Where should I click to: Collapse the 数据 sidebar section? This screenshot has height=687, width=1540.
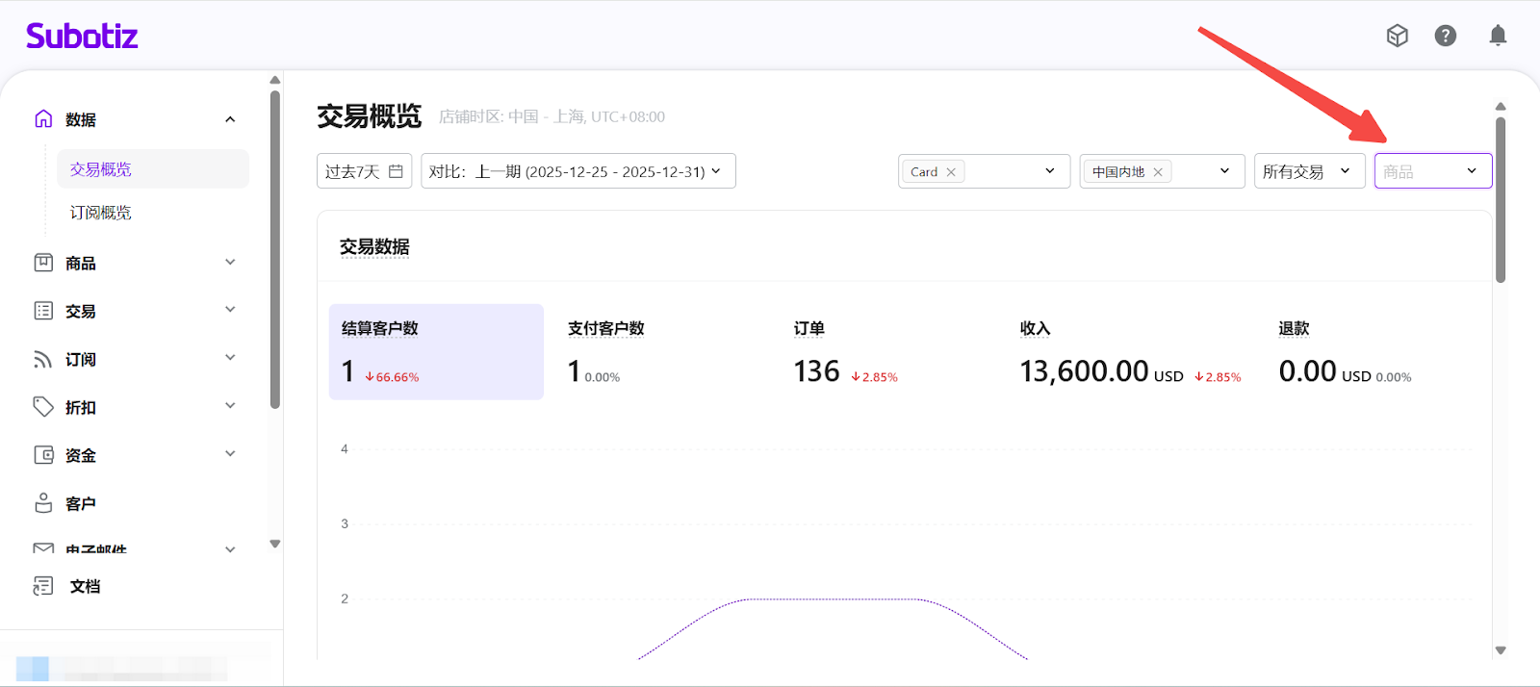pos(230,119)
